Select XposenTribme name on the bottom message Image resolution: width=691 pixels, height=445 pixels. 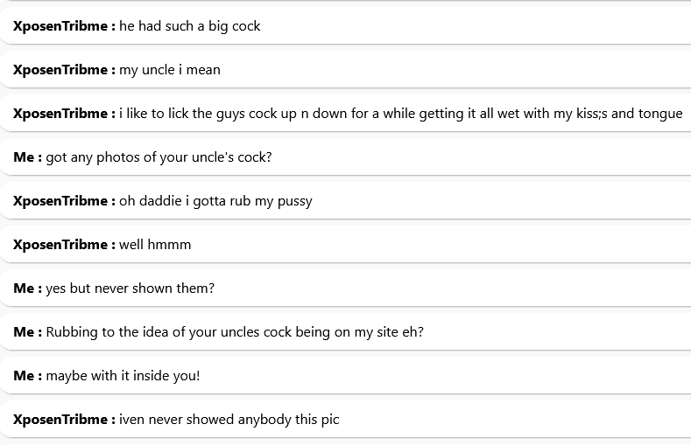[x=60, y=420]
